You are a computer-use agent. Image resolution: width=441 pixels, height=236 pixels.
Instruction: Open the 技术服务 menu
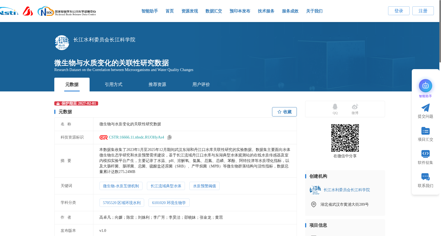coord(266,11)
